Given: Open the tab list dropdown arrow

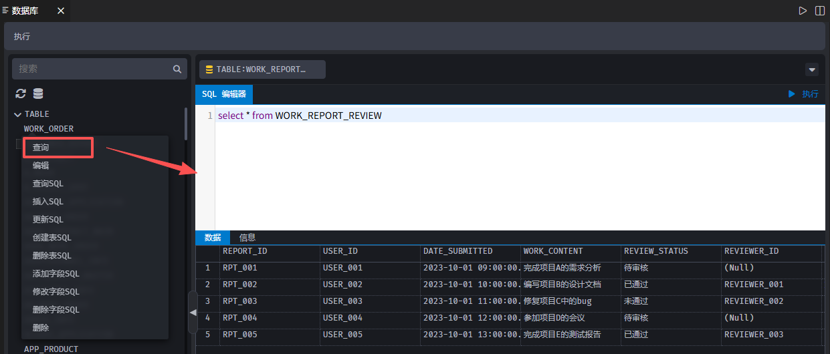Looking at the screenshot, I should (812, 69).
